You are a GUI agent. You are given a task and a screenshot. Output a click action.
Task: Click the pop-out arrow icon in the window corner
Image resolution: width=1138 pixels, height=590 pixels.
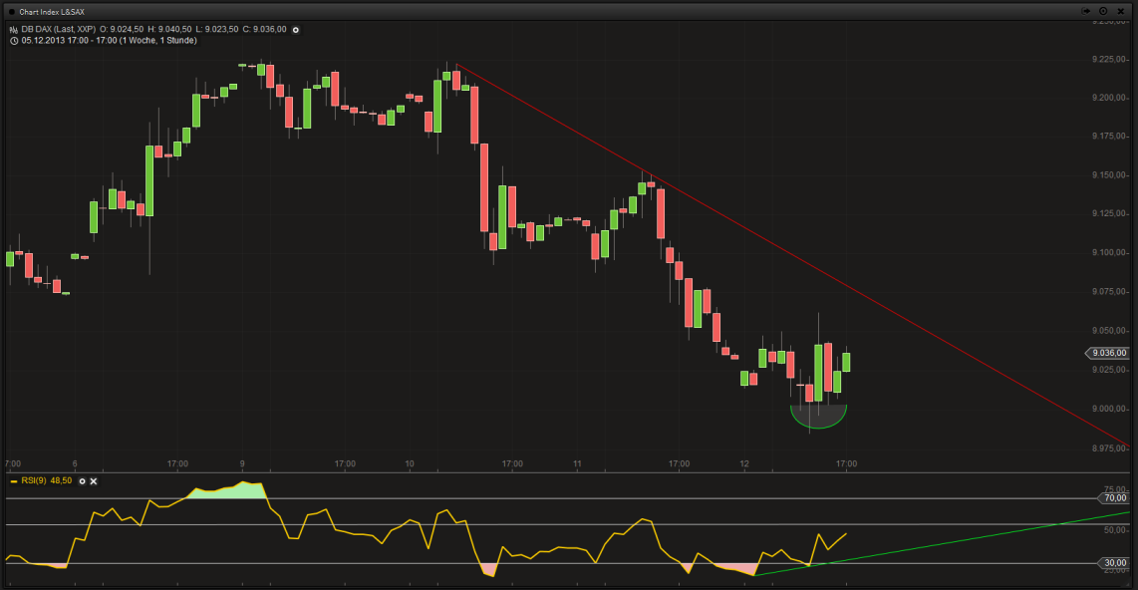pos(1085,10)
